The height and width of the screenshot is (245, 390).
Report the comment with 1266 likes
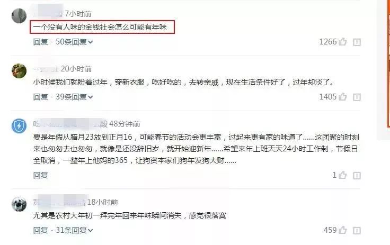coord(357,42)
